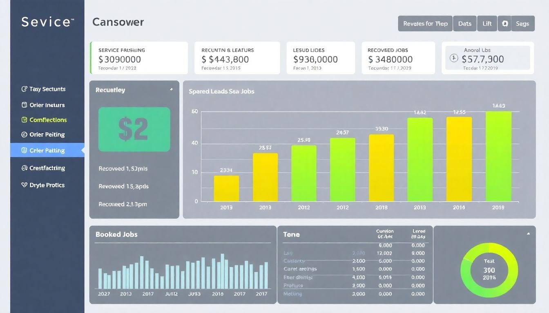The width and height of the screenshot is (549, 313).
Task: Click the Sags button
Action: (x=523, y=24)
